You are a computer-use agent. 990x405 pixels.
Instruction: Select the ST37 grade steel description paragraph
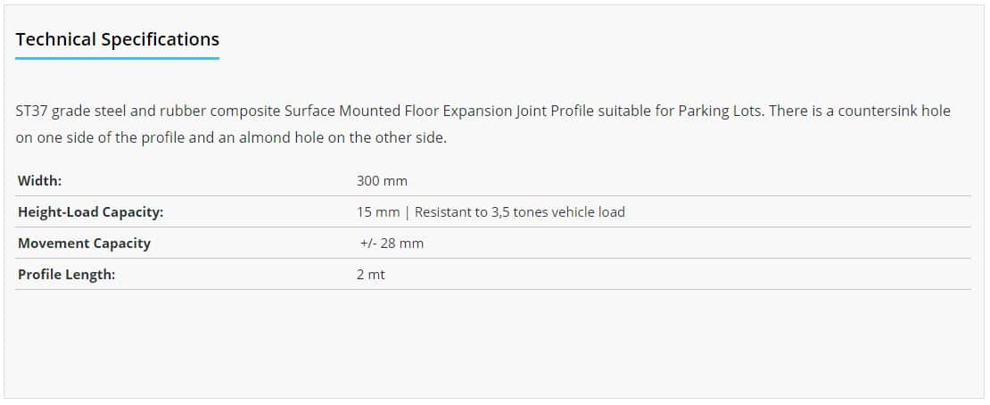(483, 125)
